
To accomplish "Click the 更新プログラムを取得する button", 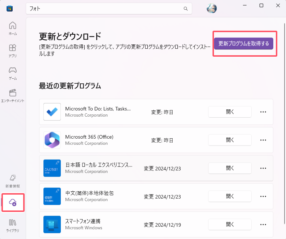I will [x=244, y=44].
